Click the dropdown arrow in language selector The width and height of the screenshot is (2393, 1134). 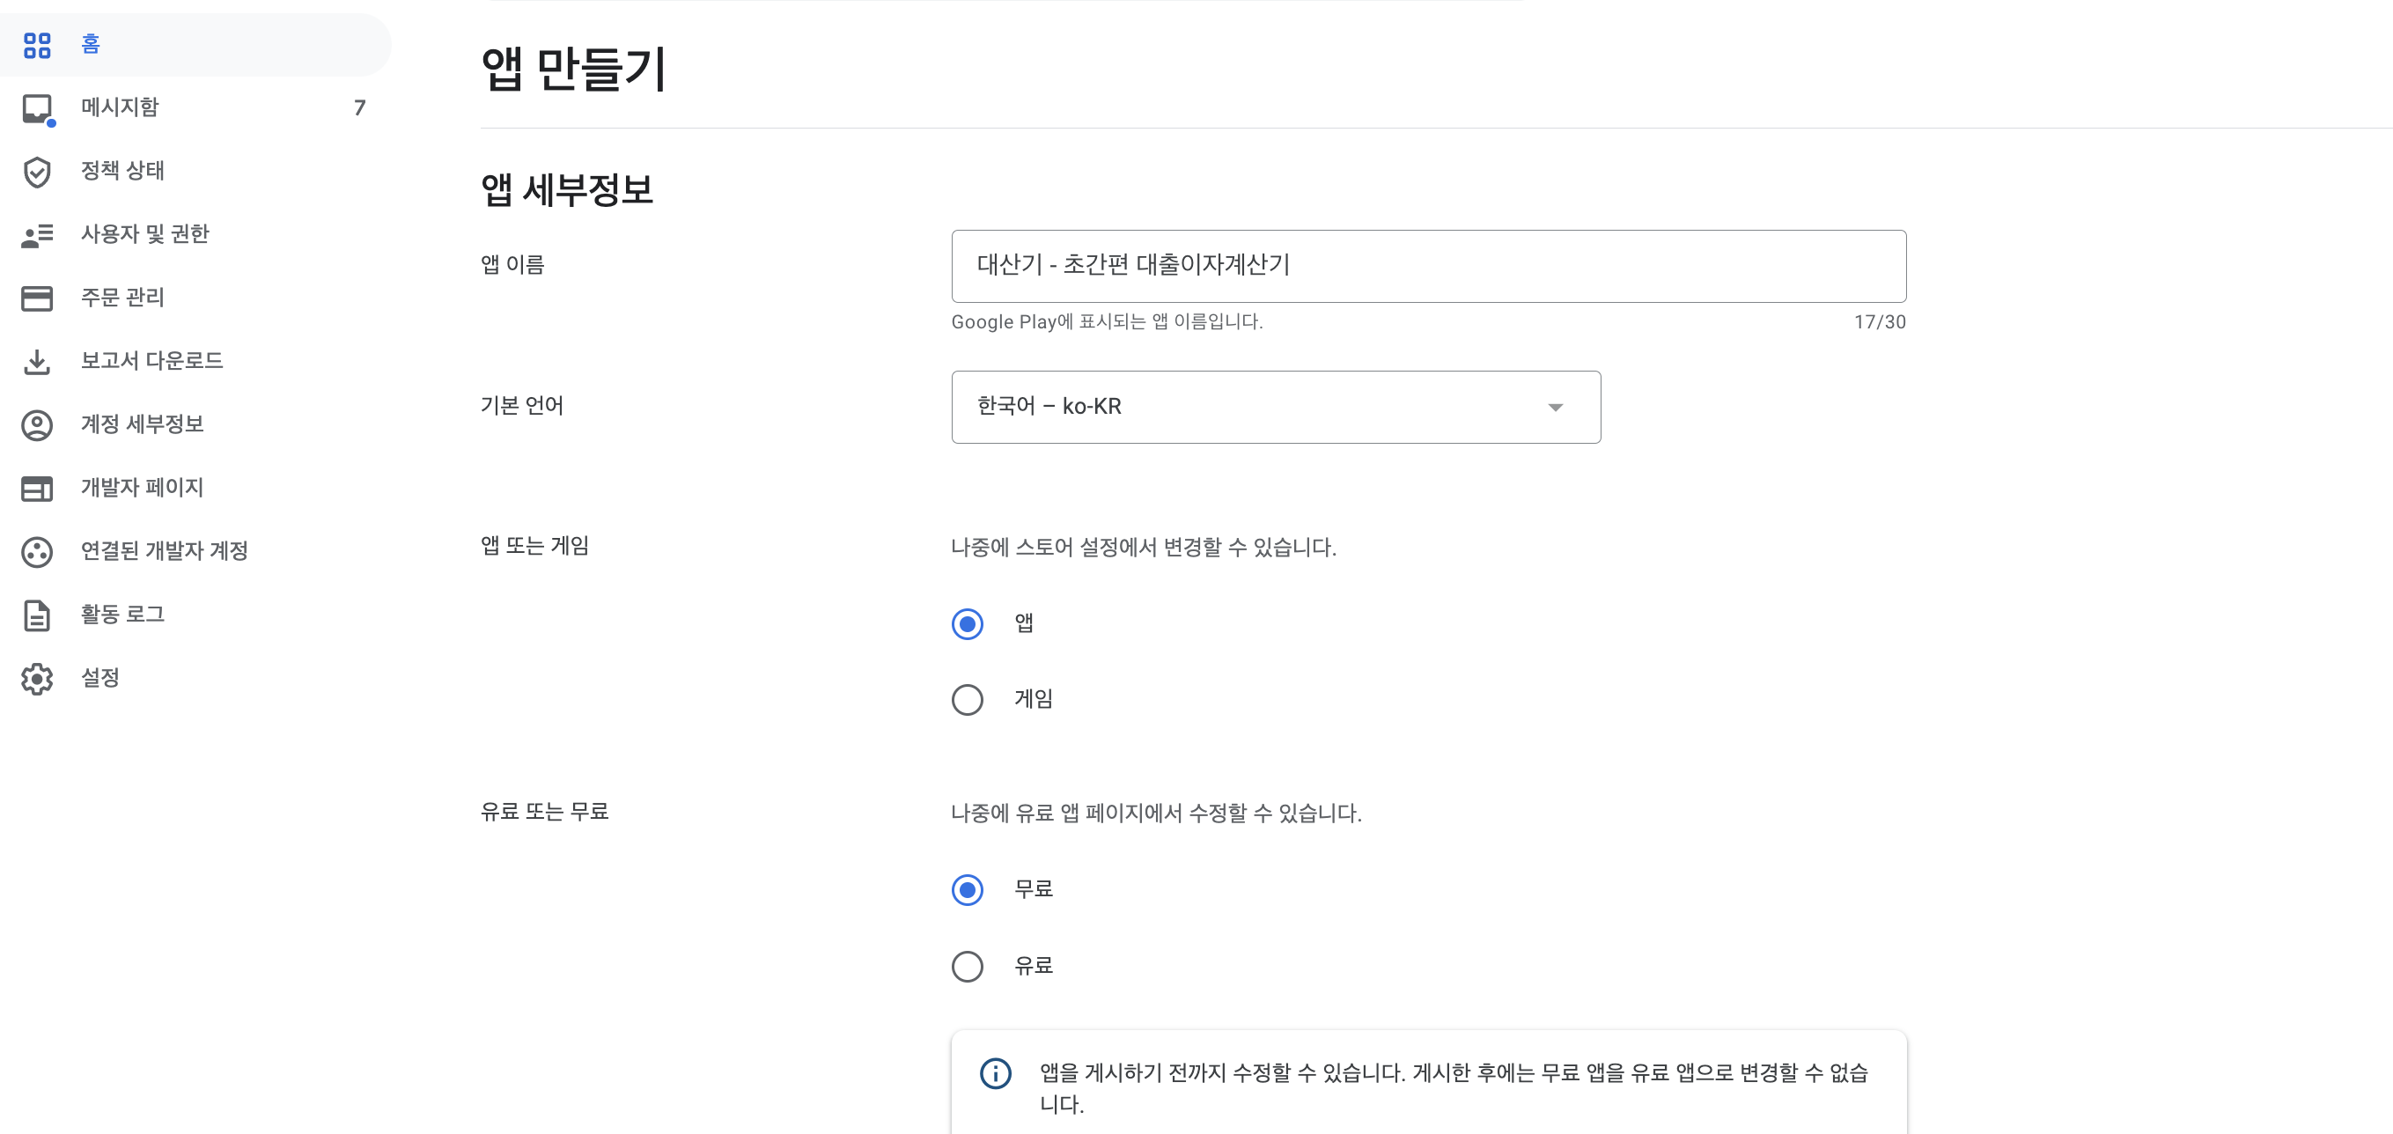[1555, 408]
